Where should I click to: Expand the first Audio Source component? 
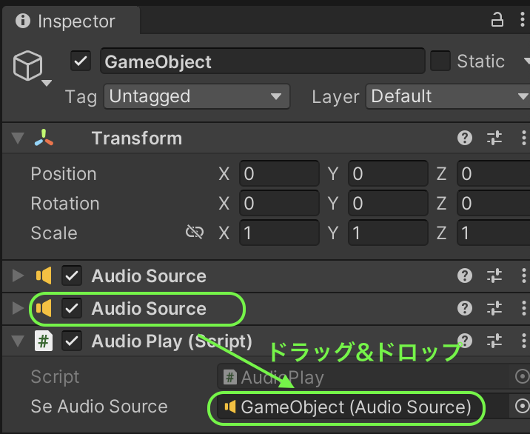[x=18, y=276]
